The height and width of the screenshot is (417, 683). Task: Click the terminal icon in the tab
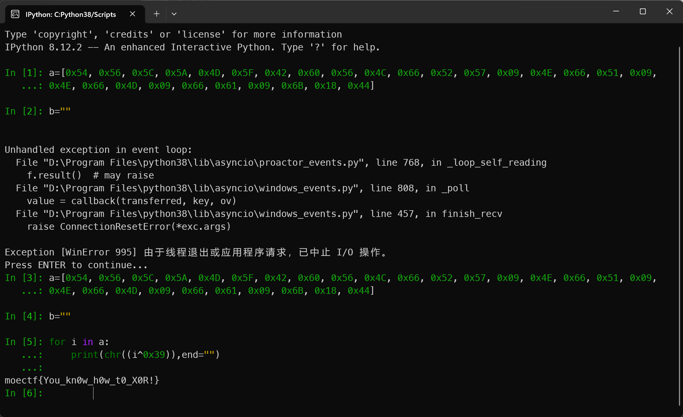[15, 14]
